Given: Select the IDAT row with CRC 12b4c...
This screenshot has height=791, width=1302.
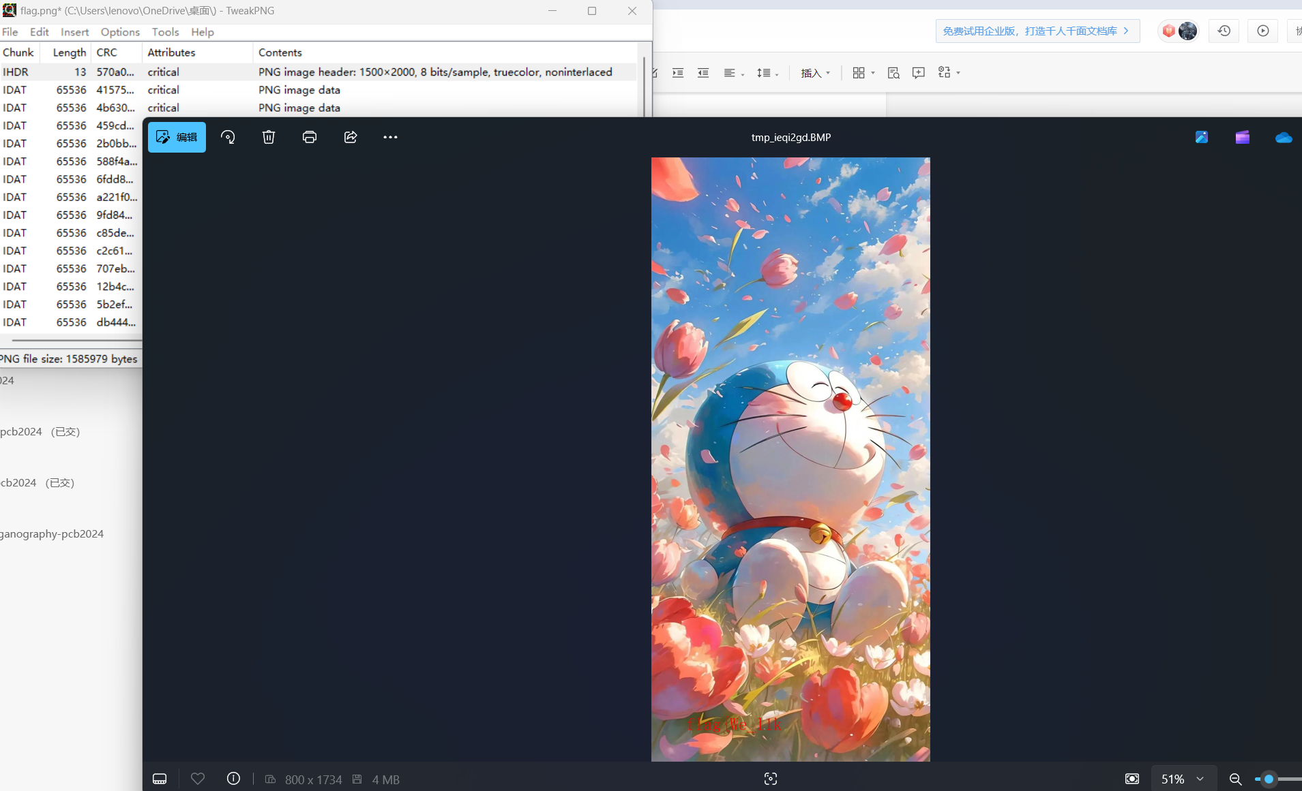Looking at the screenshot, I should pyautogui.click(x=71, y=286).
